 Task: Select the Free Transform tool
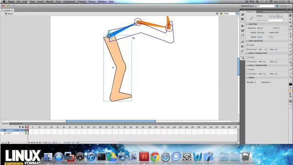pos(290,22)
